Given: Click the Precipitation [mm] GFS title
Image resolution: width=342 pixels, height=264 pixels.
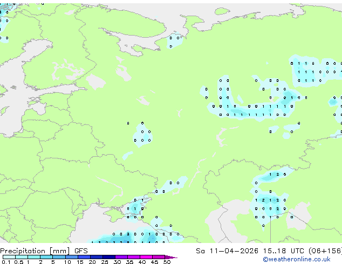Looking at the screenshot, I should coord(44,251).
